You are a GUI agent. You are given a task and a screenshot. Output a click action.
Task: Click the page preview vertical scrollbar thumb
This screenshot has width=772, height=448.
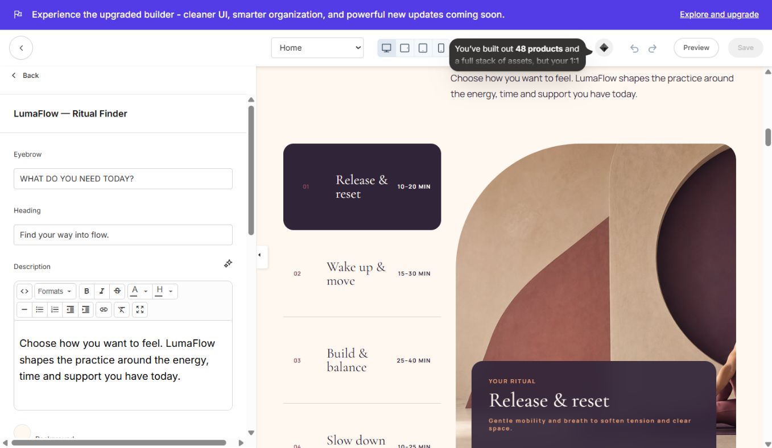768,137
